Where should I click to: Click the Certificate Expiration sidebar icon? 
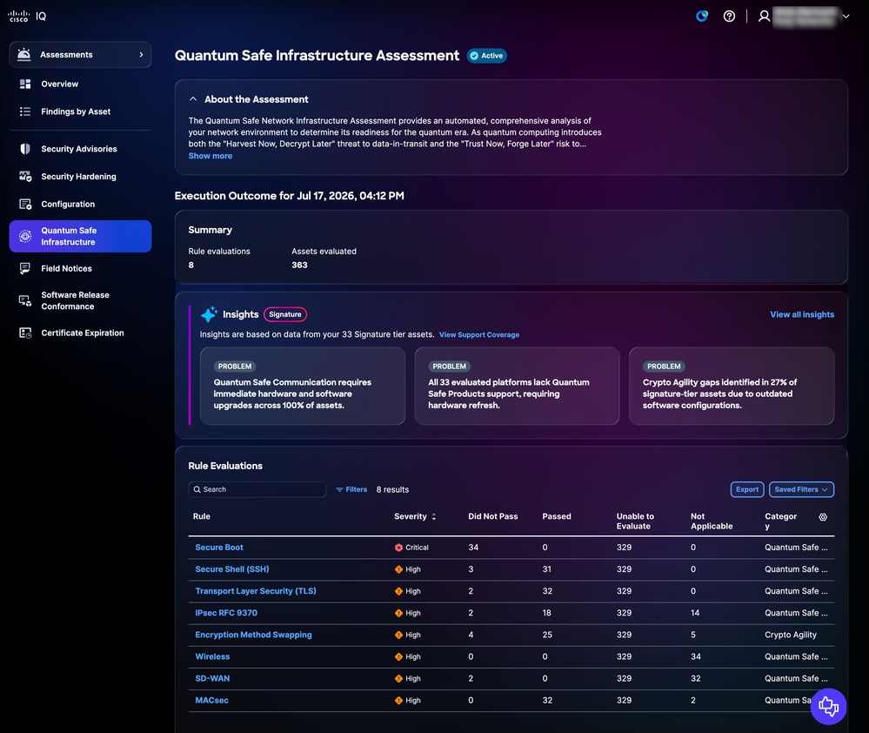tap(25, 333)
